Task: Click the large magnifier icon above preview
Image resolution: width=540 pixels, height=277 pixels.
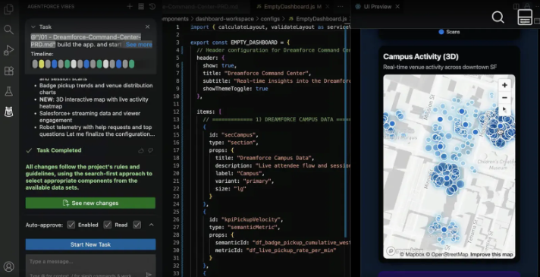Action: (498, 17)
